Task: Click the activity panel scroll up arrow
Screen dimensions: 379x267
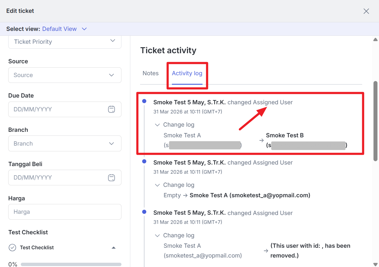Action: 375,39
